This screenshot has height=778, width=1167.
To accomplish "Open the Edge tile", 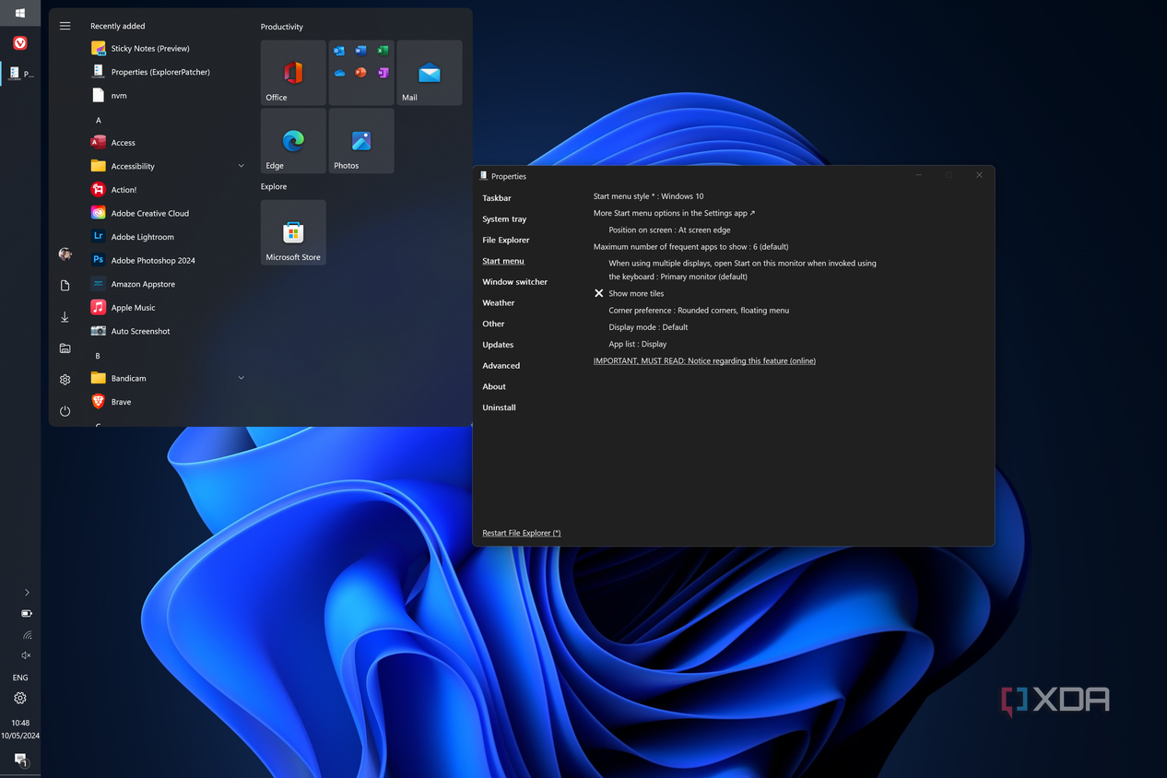I will pos(293,141).
